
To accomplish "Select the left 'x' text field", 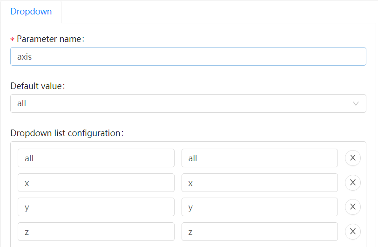I will tap(96, 183).
